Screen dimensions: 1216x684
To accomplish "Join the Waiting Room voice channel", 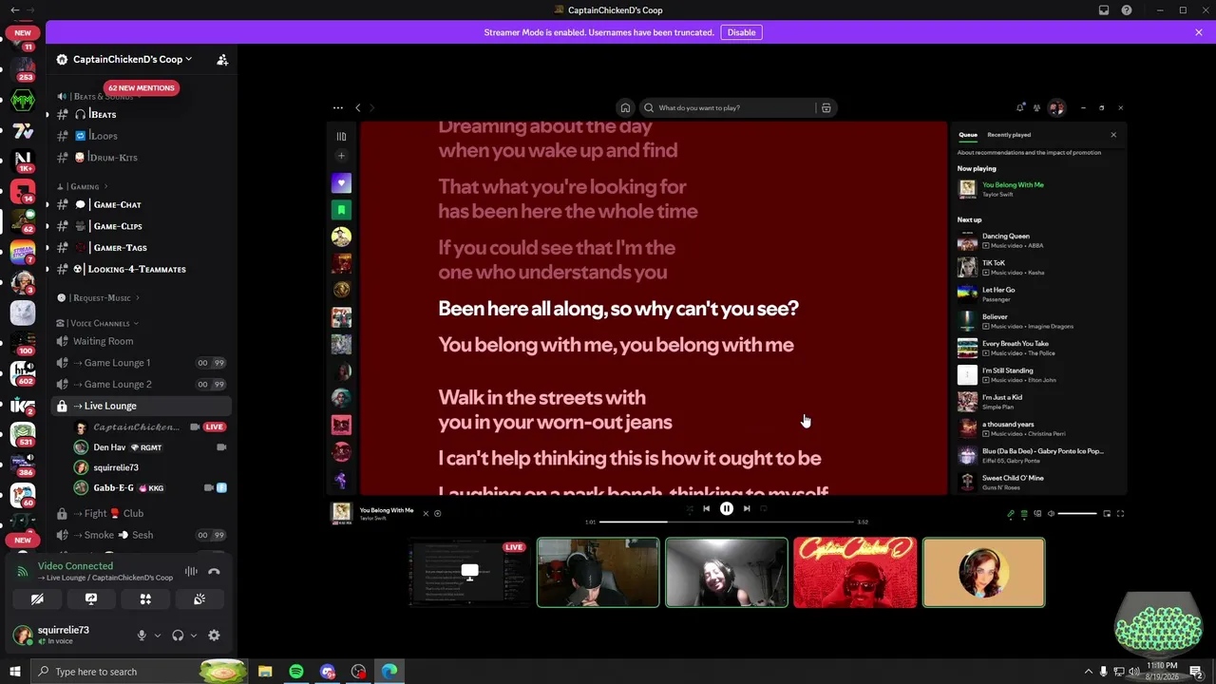I will [x=142, y=341].
